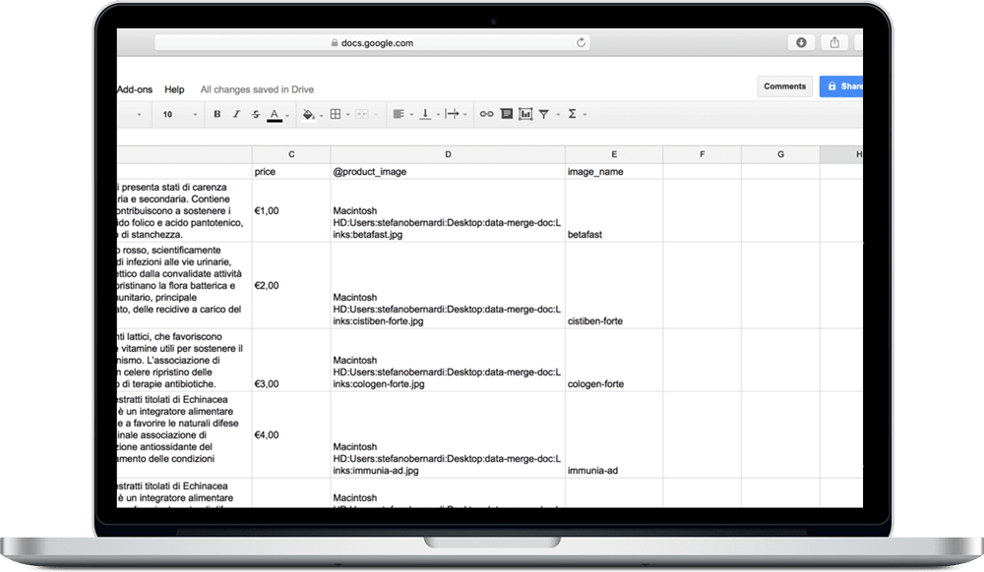Turn on the filter

(544, 114)
